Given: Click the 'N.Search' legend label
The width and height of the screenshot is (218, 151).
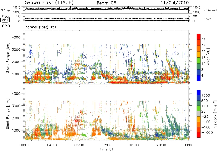Looking at the screenshot, I should tap(211, 10).
